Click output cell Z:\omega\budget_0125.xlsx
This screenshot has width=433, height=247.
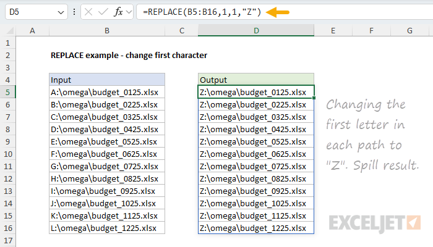click(256, 92)
